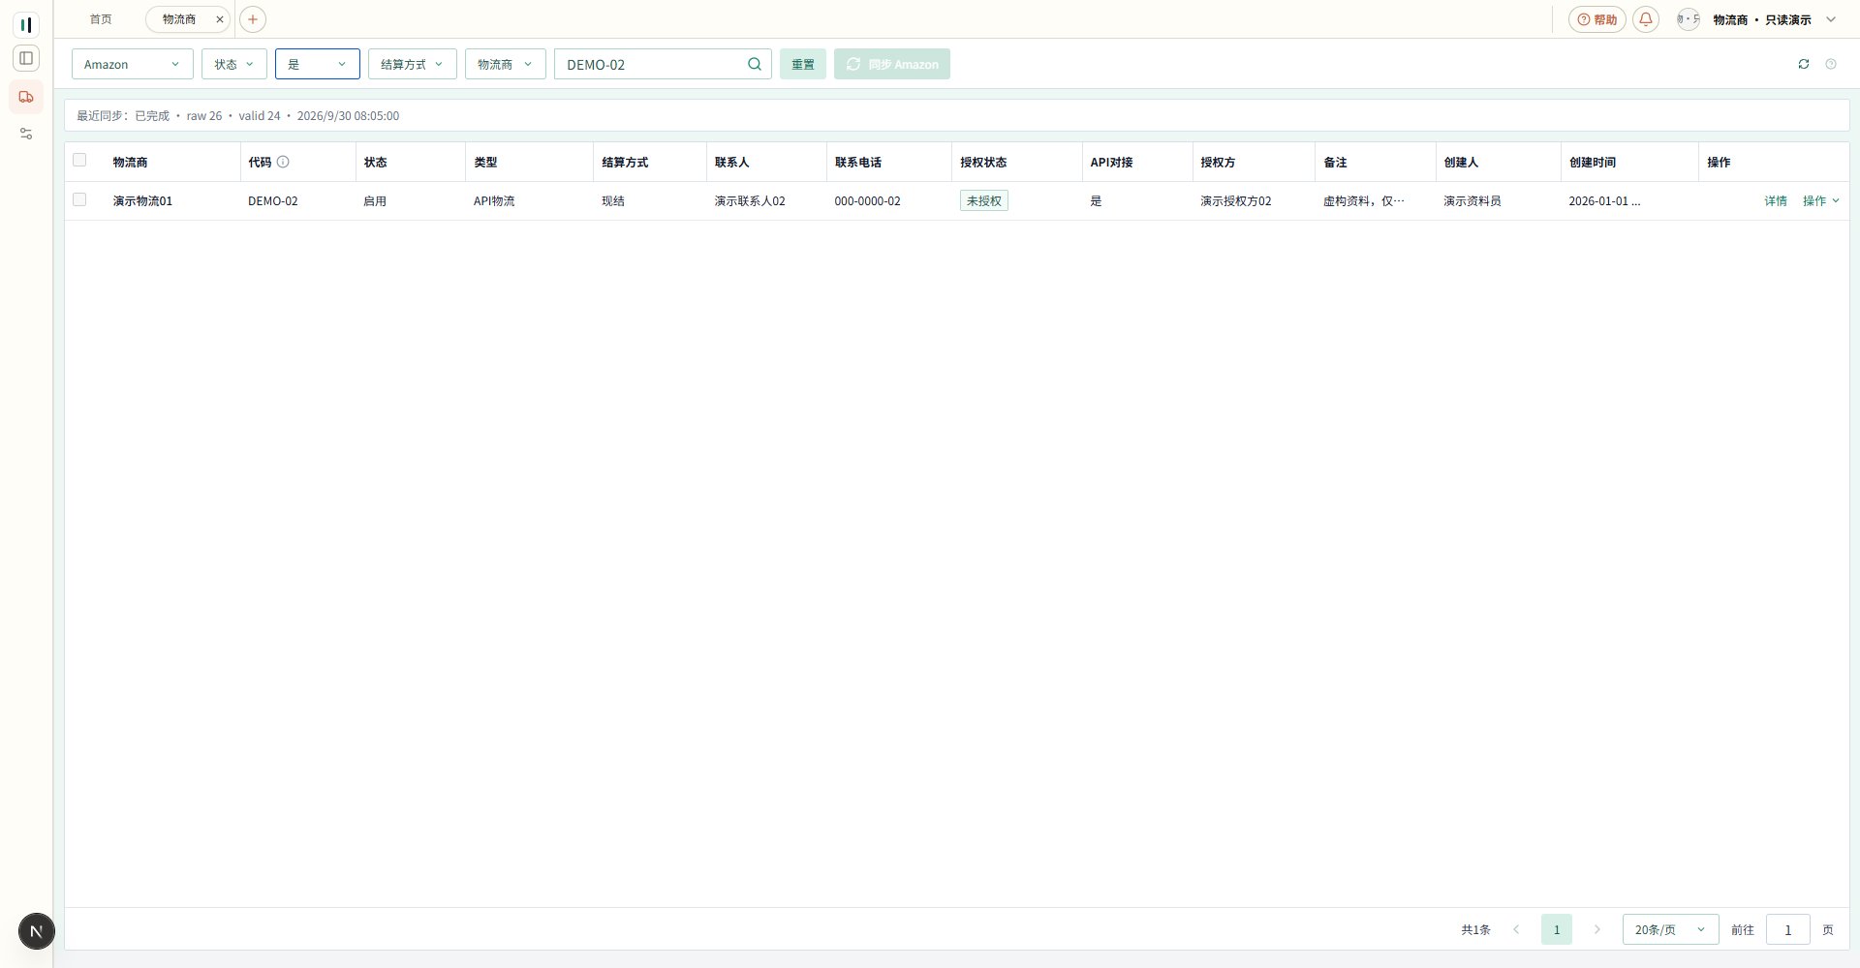Click the 演示物流01 name cell
Image resolution: width=1860 pixels, height=968 pixels.
tap(142, 200)
